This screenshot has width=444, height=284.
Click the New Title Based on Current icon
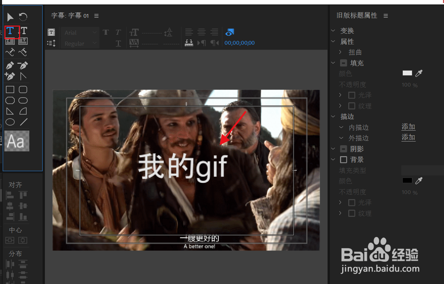[51, 32]
